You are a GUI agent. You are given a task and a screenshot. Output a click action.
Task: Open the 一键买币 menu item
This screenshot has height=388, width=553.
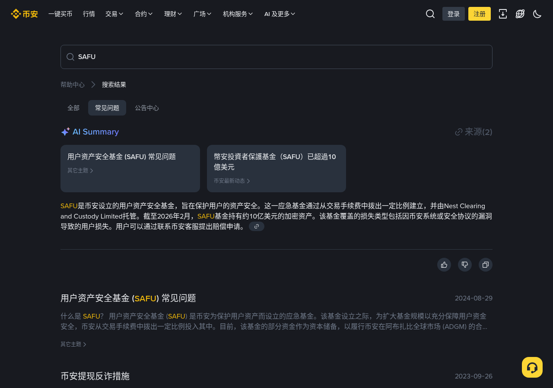(60, 14)
